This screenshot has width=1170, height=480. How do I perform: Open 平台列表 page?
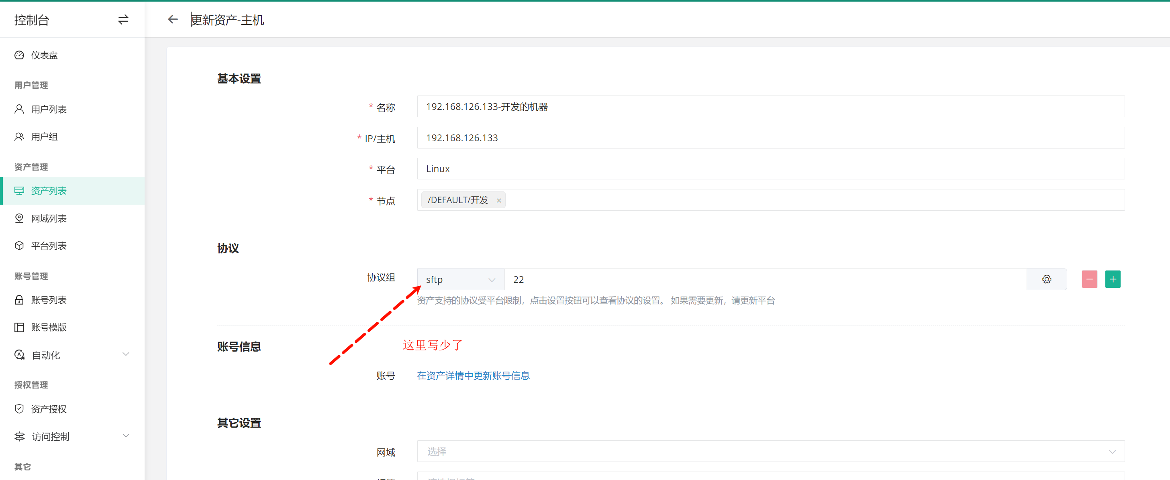[x=49, y=246]
